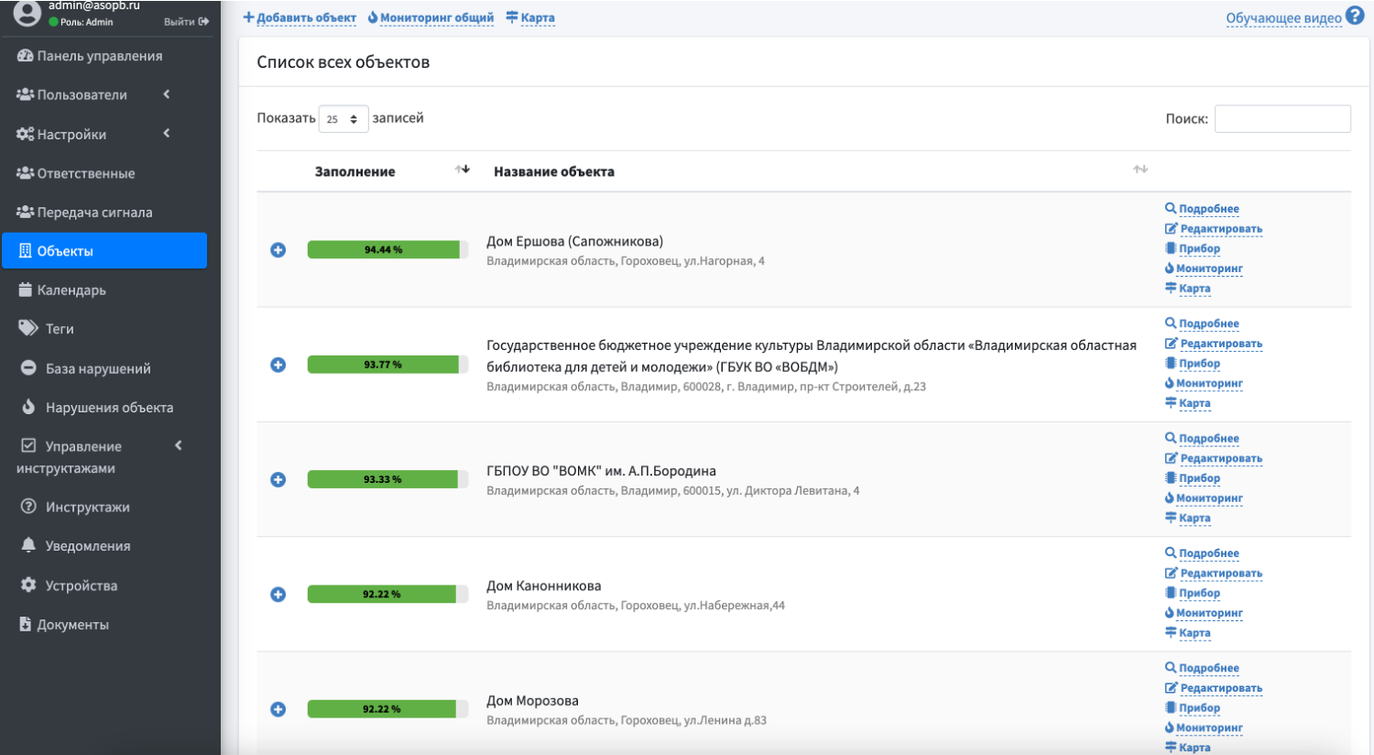Click the 94.44 % fill progress bar
The height and width of the screenshot is (755, 1374).
tap(387, 250)
